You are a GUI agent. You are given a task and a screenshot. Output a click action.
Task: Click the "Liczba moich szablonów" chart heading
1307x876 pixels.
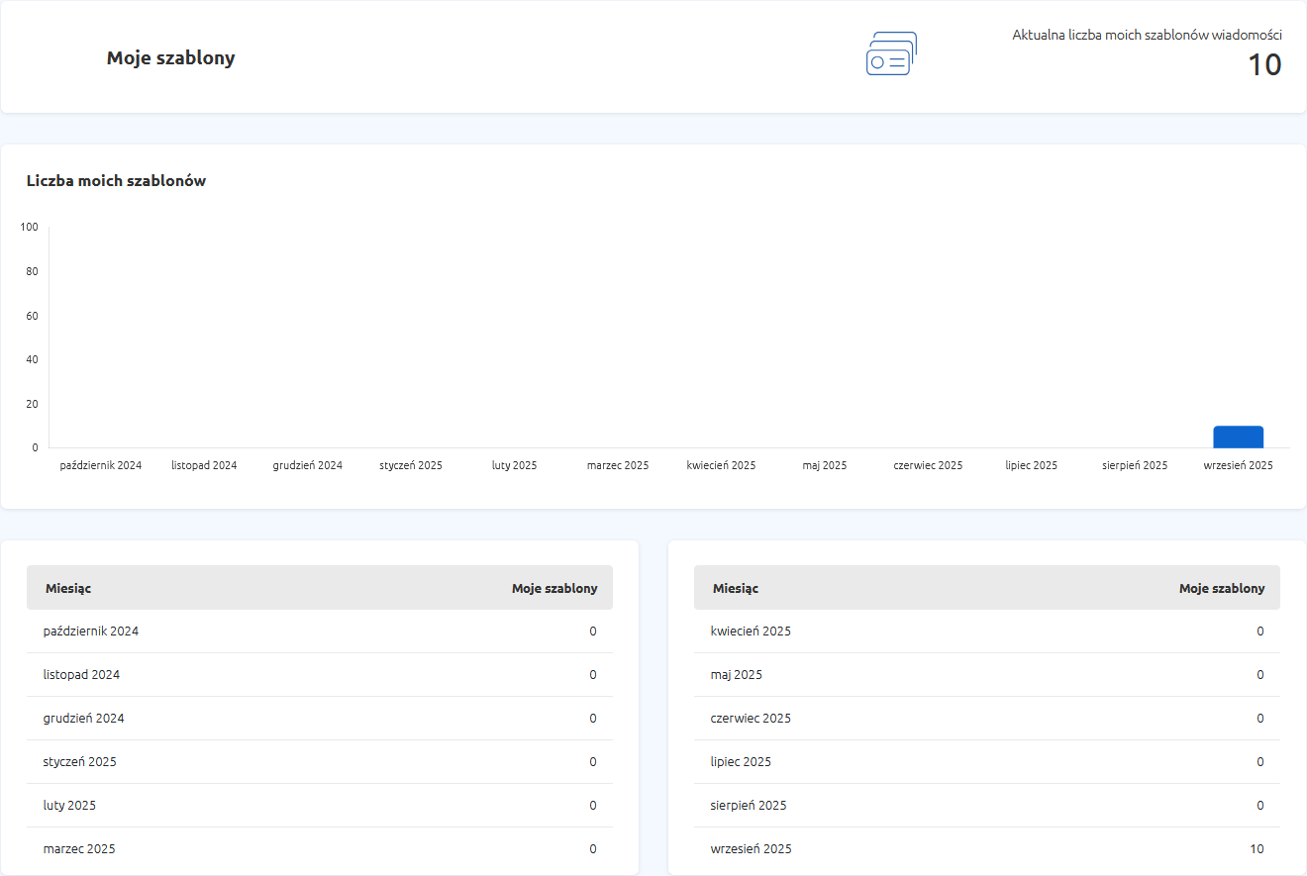(x=116, y=181)
